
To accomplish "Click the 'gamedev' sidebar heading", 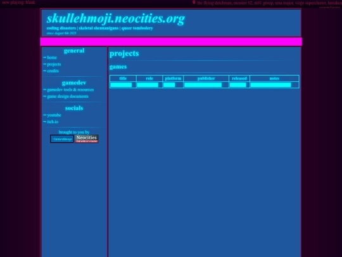I will pos(74,82).
